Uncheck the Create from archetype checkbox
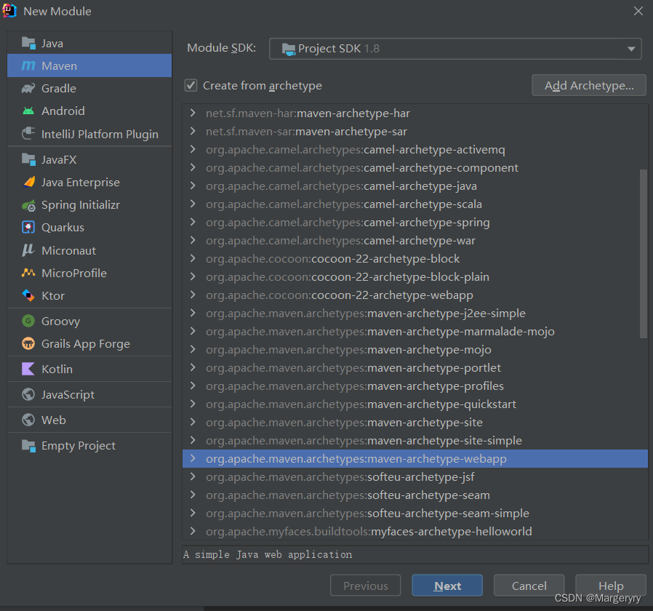The width and height of the screenshot is (653, 611). (x=191, y=85)
